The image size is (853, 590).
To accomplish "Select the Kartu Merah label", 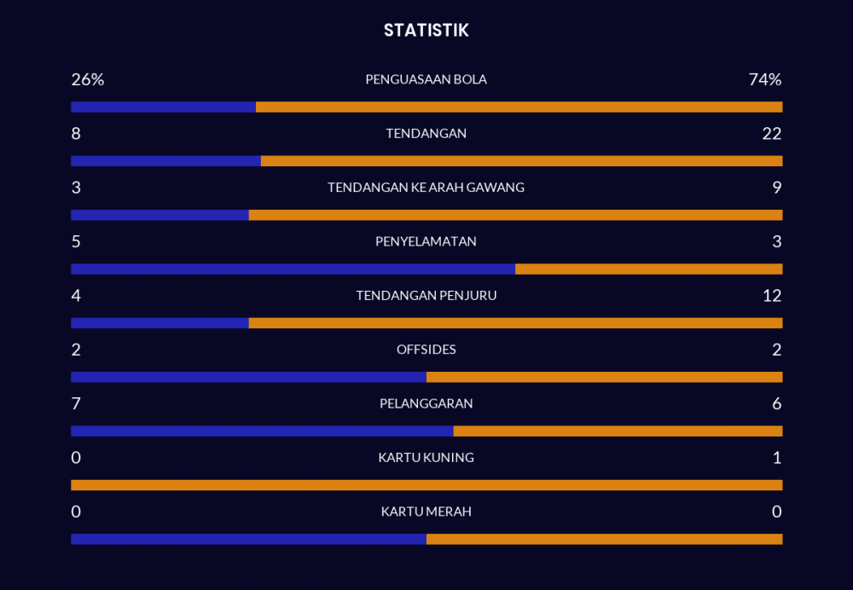I will 426,512.
